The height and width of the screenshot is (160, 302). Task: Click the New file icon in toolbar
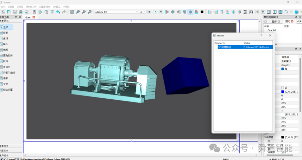[3, 12]
